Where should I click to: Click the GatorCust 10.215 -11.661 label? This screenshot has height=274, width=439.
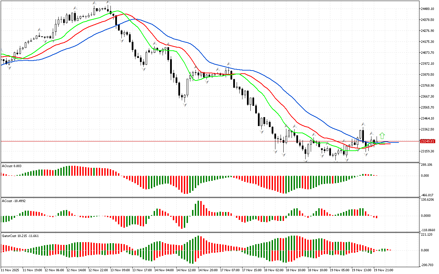pyautogui.click(x=20, y=236)
